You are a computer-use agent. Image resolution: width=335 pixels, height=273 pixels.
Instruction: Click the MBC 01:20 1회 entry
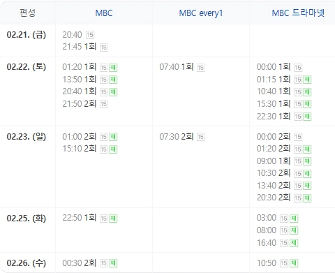point(80,67)
